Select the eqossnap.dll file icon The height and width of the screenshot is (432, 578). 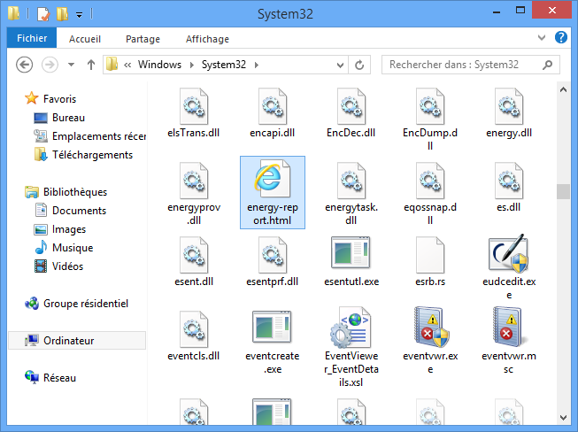pos(430,181)
